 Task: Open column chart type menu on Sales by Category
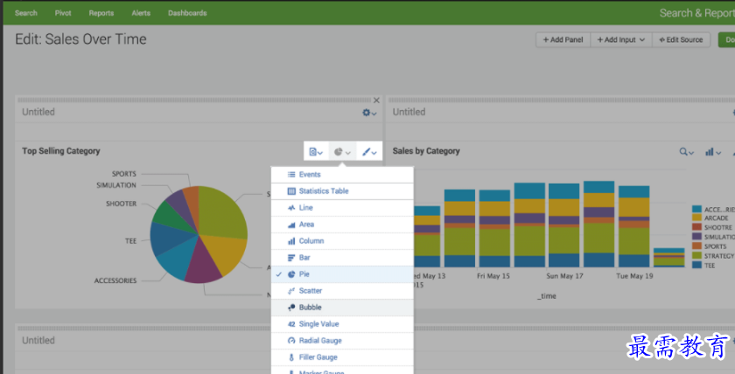[713, 151]
